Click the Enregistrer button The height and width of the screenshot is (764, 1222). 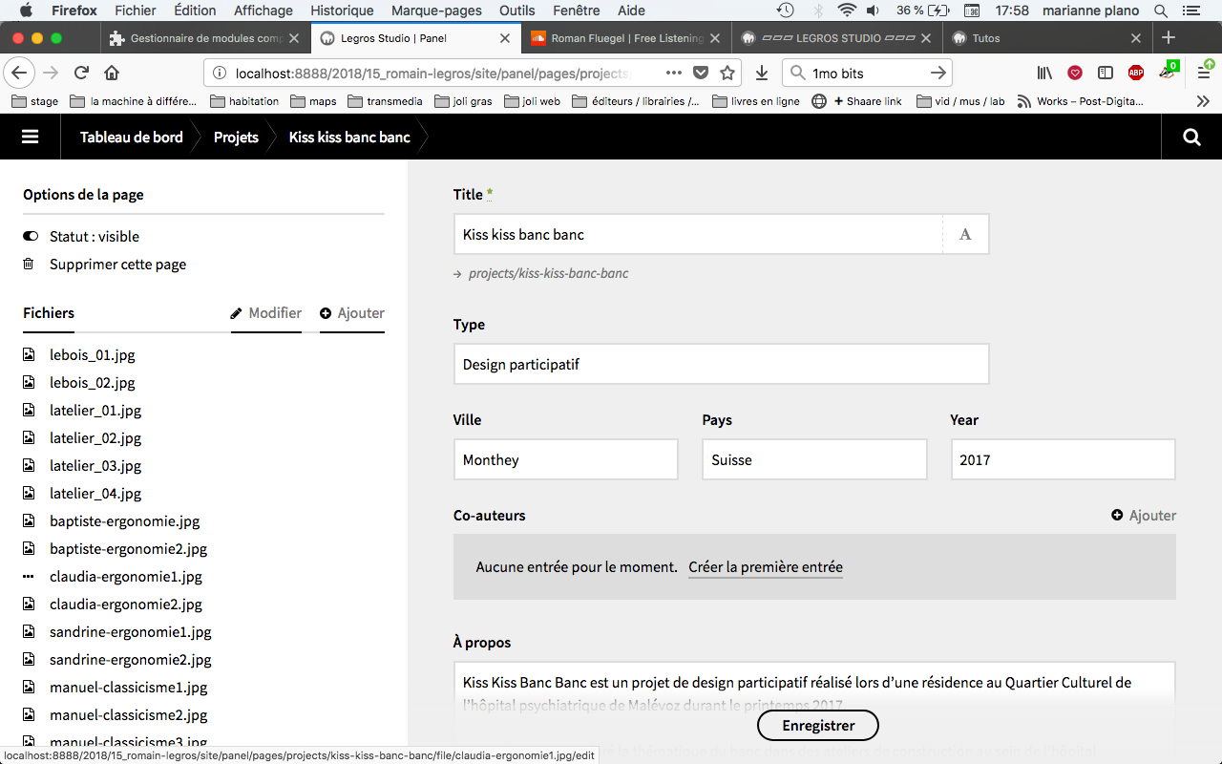[x=817, y=726]
